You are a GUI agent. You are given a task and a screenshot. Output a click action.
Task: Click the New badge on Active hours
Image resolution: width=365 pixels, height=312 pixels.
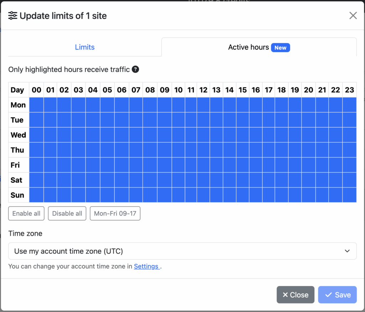[280, 47]
